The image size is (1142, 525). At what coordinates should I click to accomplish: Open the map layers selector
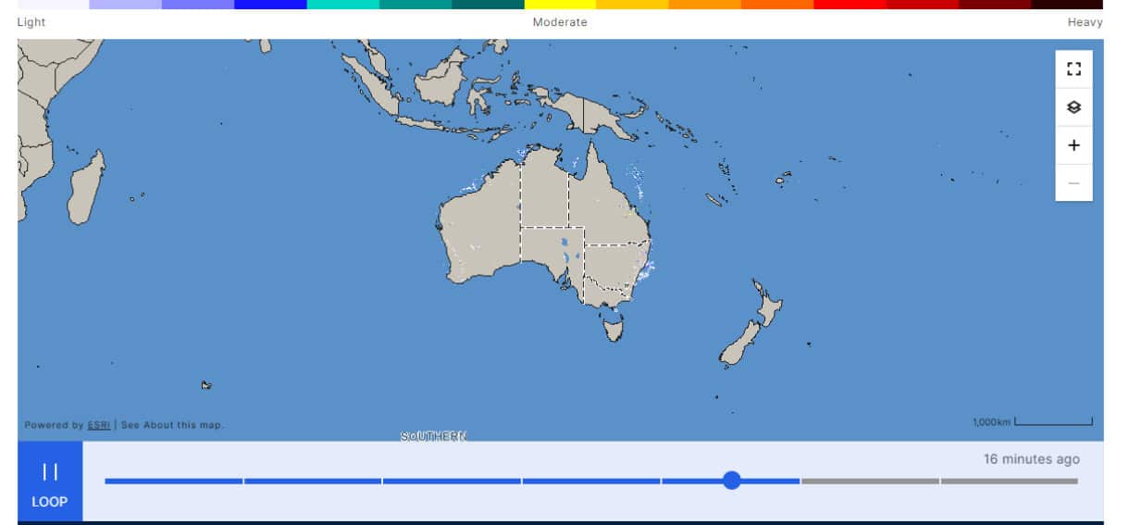1074,107
